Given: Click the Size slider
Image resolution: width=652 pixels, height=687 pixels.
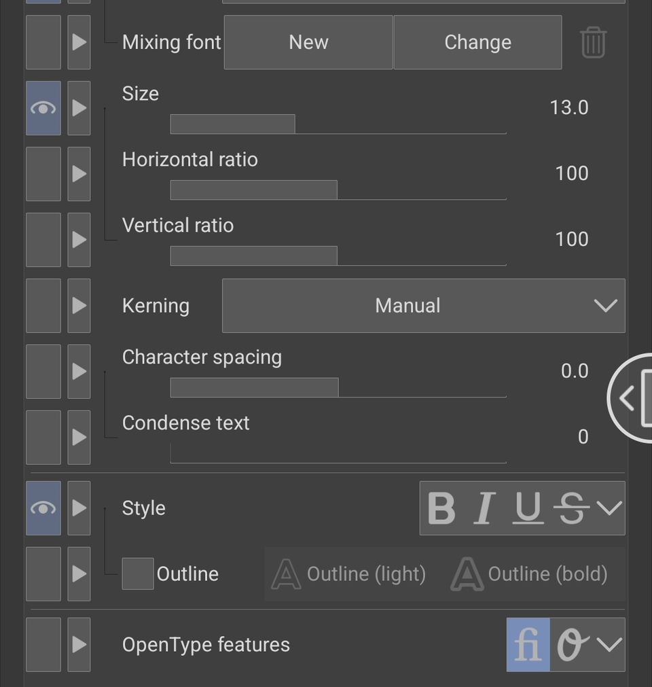Looking at the screenshot, I should click(x=338, y=124).
